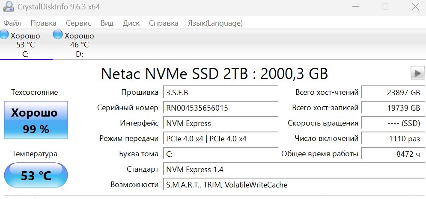Click the Общее время работы label
426x199 pixels.
tap(319, 154)
